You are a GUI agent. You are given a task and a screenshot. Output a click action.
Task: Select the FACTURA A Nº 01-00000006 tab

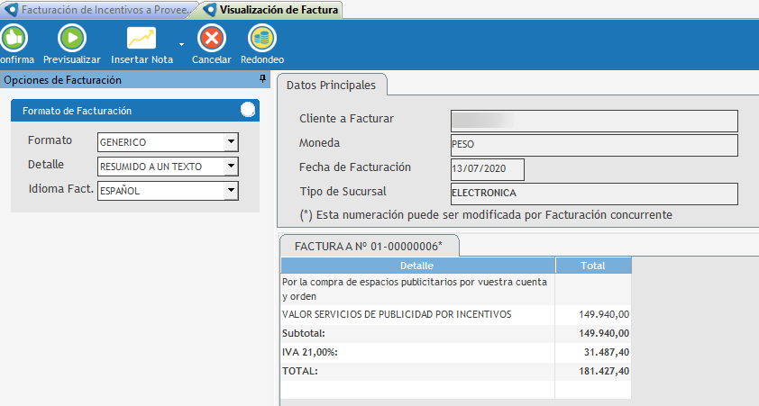pos(369,246)
